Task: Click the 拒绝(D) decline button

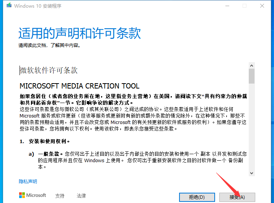Action: click(197, 197)
